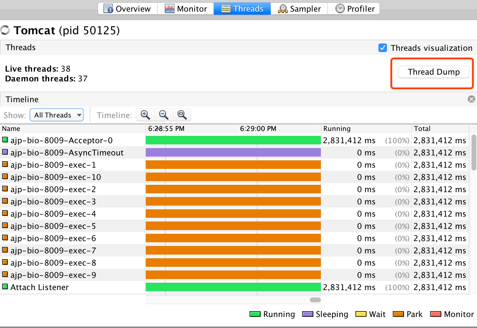Viewport: 477px width, 328px height.
Task: Click the Name column header
Action: (x=73, y=129)
